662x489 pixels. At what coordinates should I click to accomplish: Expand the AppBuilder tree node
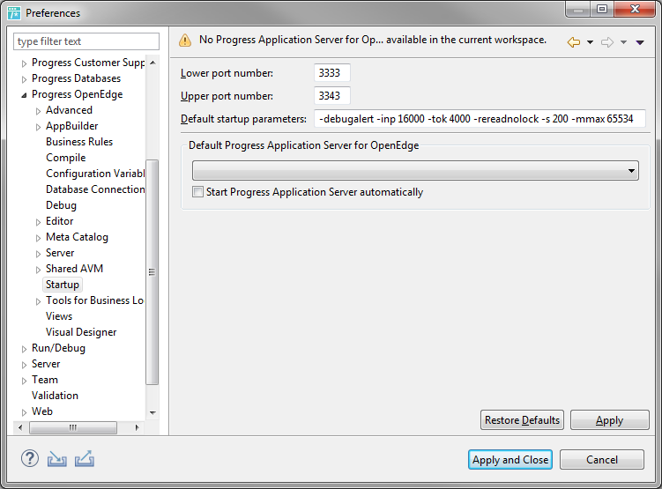[x=39, y=127]
